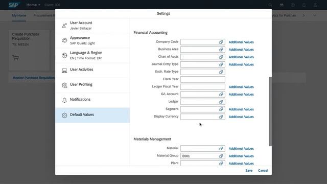Cancel the Settings dialog
Viewport: 327px width, 184px height.
263,170
